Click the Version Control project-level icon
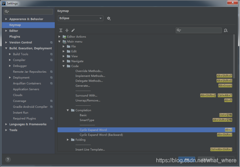The width and height of the screenshot is (240, 167). (51, 42)
